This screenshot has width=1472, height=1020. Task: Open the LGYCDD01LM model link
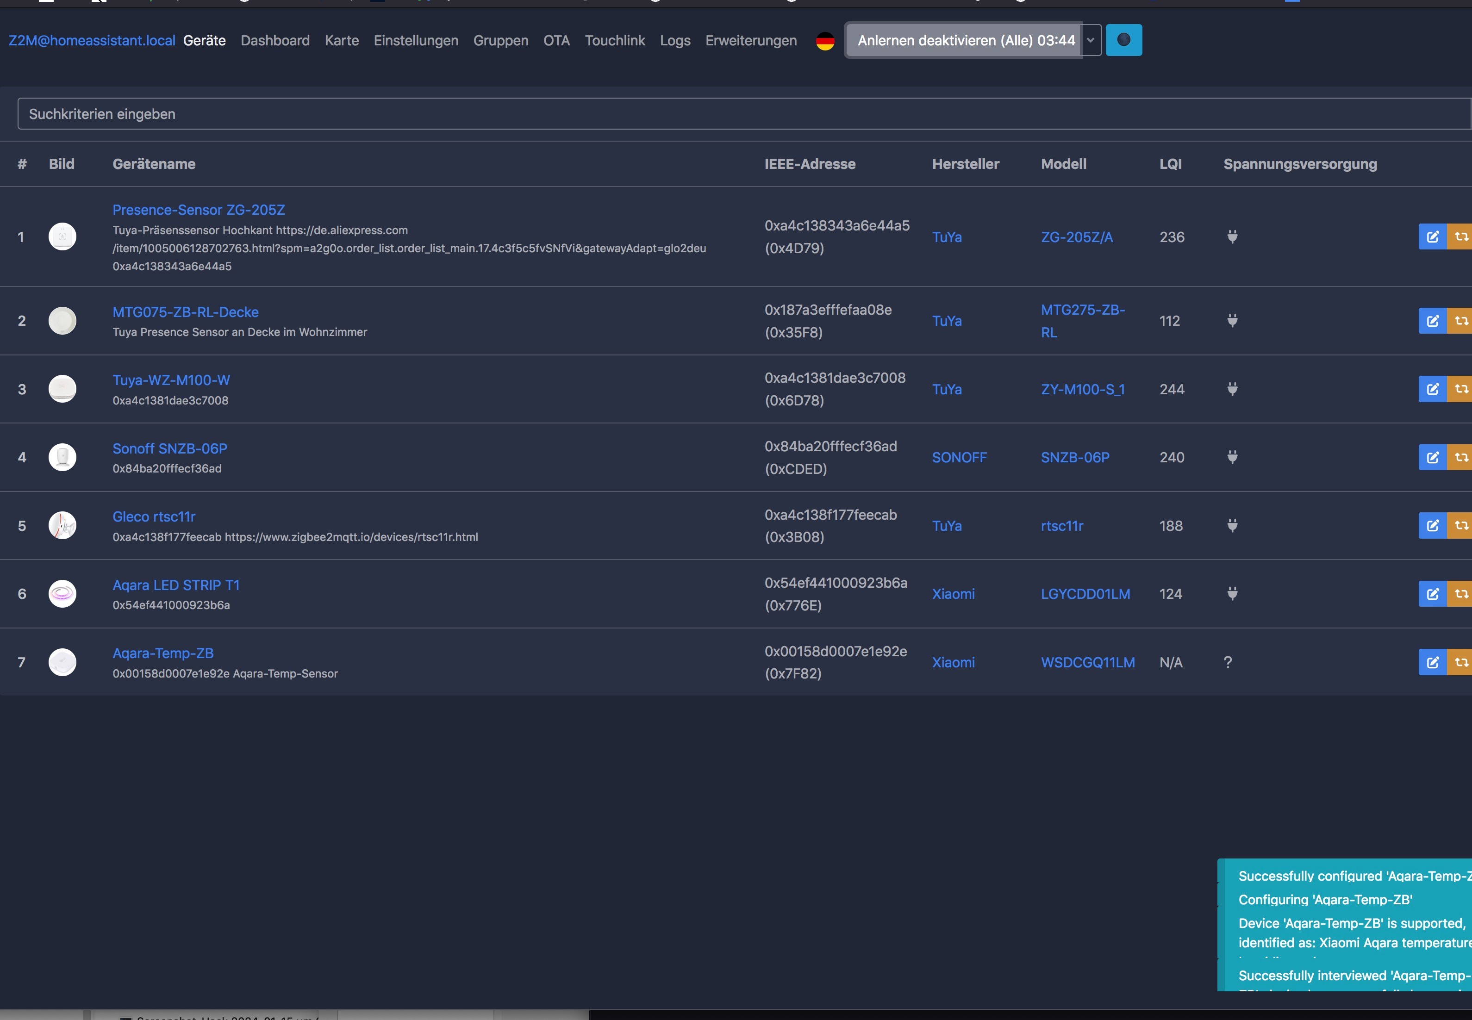tap(1085, 594)
